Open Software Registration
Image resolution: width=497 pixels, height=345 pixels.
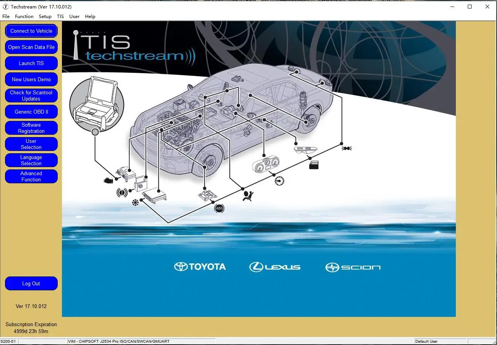tap(31, 128)
